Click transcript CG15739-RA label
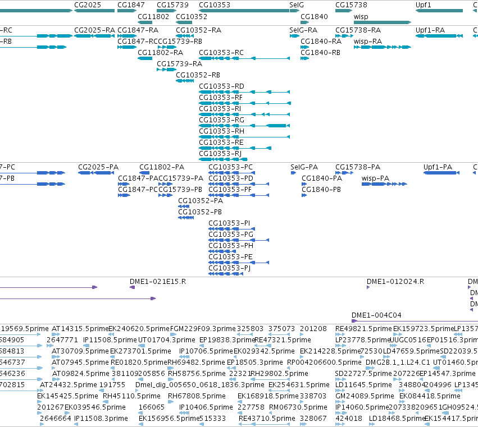 click(180, 63)
